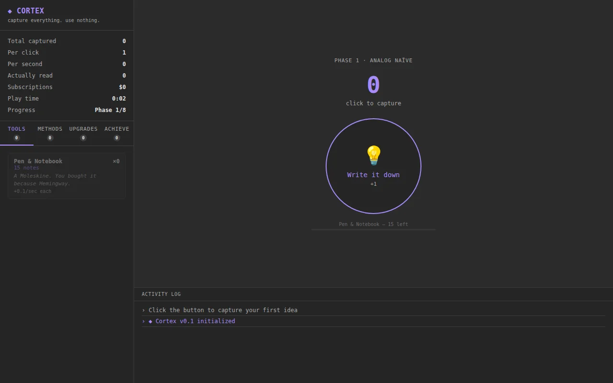
Task: Click the Pen & Notebook progress bar
Action: (374, 230)
